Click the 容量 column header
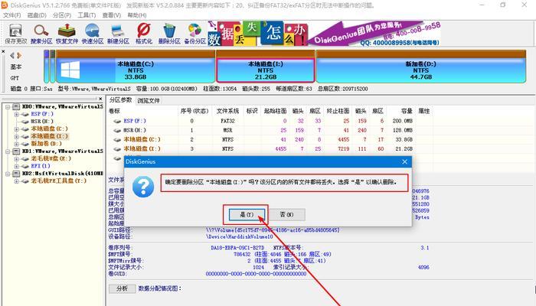 pyautogui.click(x=407, y=111)
